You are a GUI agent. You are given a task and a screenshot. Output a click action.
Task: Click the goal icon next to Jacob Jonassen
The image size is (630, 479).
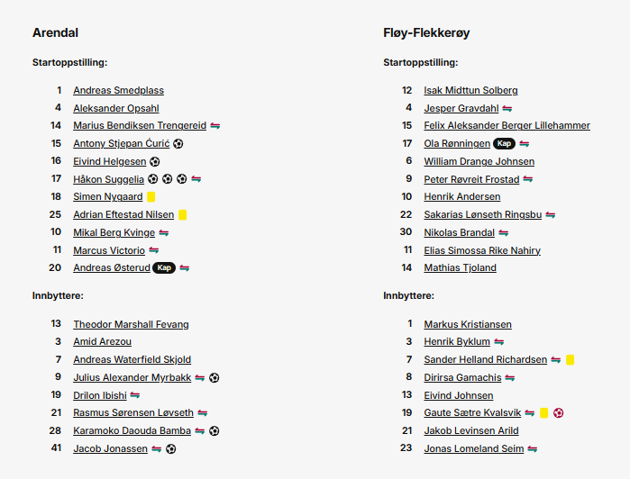point(171,449)
